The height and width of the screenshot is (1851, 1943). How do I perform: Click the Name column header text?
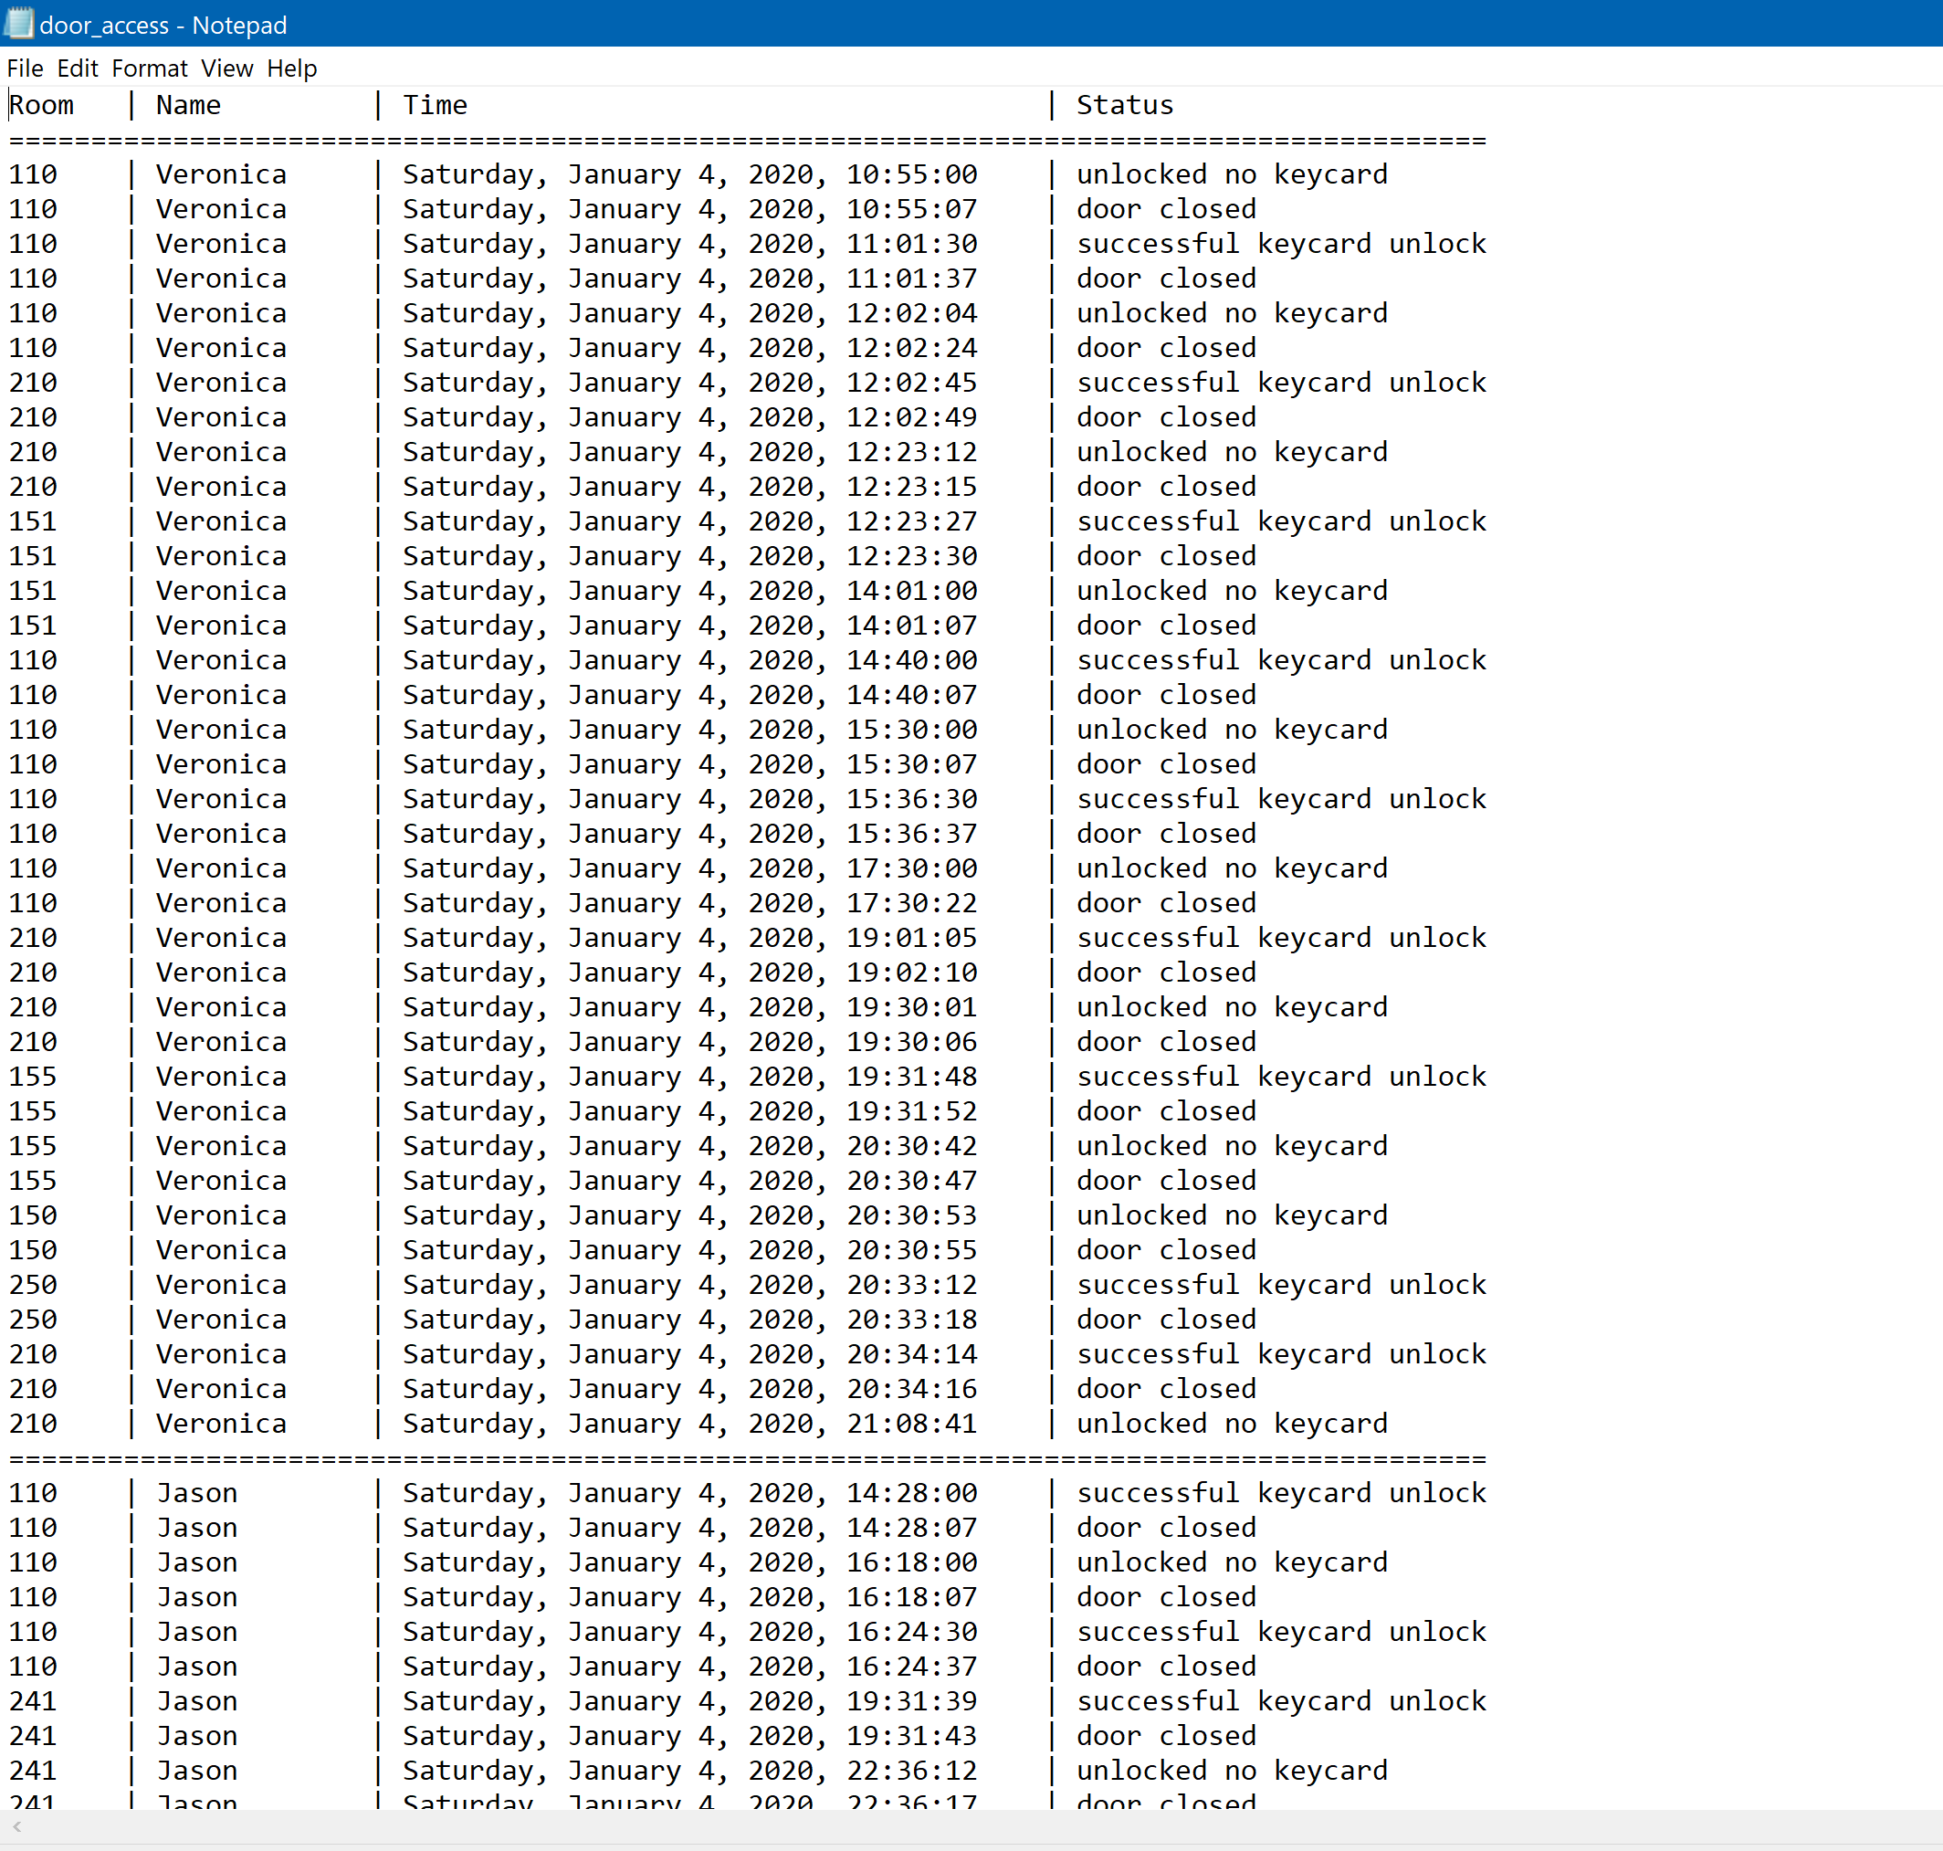click(187, 105)
